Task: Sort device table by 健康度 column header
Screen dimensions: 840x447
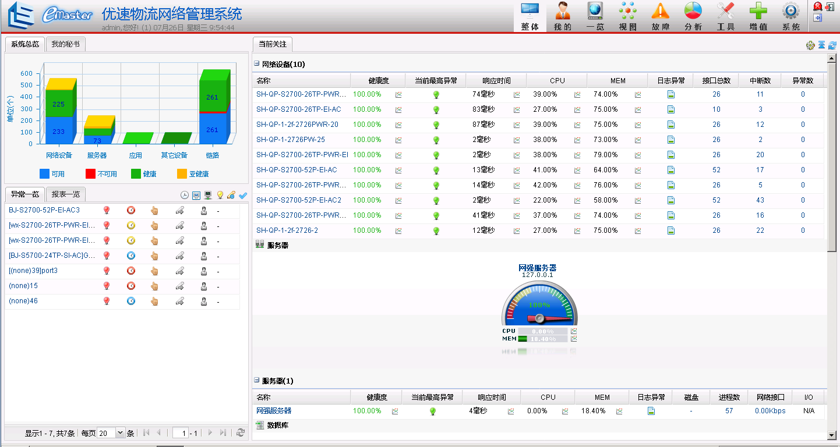Action: (379, 81)
